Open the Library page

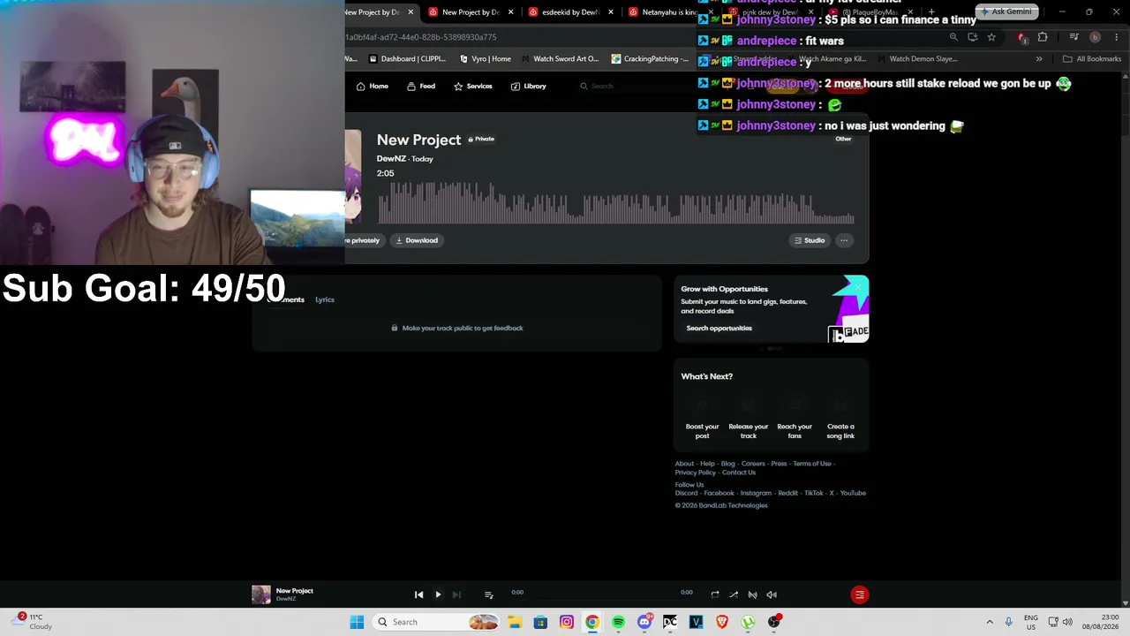point(528,86)
